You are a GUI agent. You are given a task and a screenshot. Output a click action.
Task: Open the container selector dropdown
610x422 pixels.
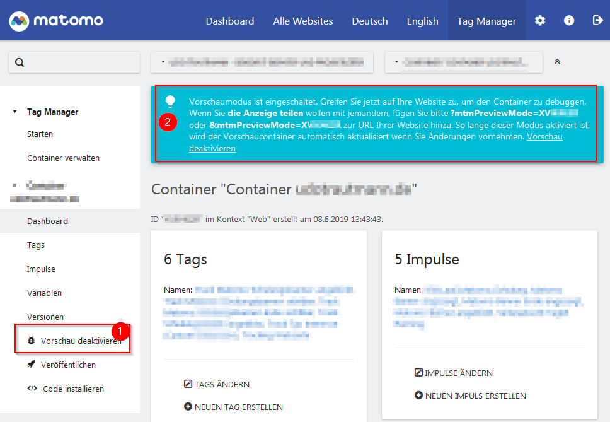pyautogui.click(x=464, y=62)
